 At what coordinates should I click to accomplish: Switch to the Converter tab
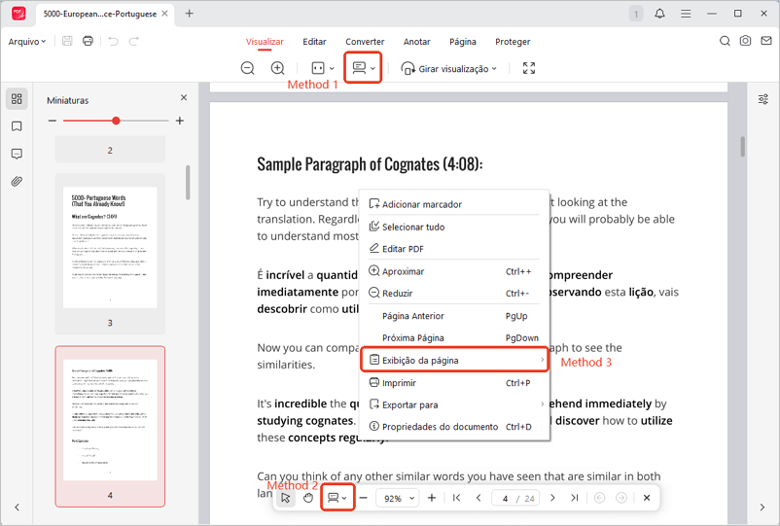click(365, 42)
